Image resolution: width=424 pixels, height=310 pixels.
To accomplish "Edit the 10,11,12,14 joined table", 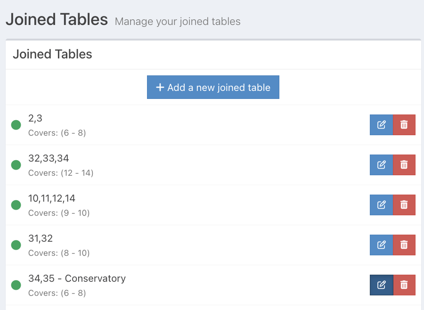I will (x=381, y=205).
